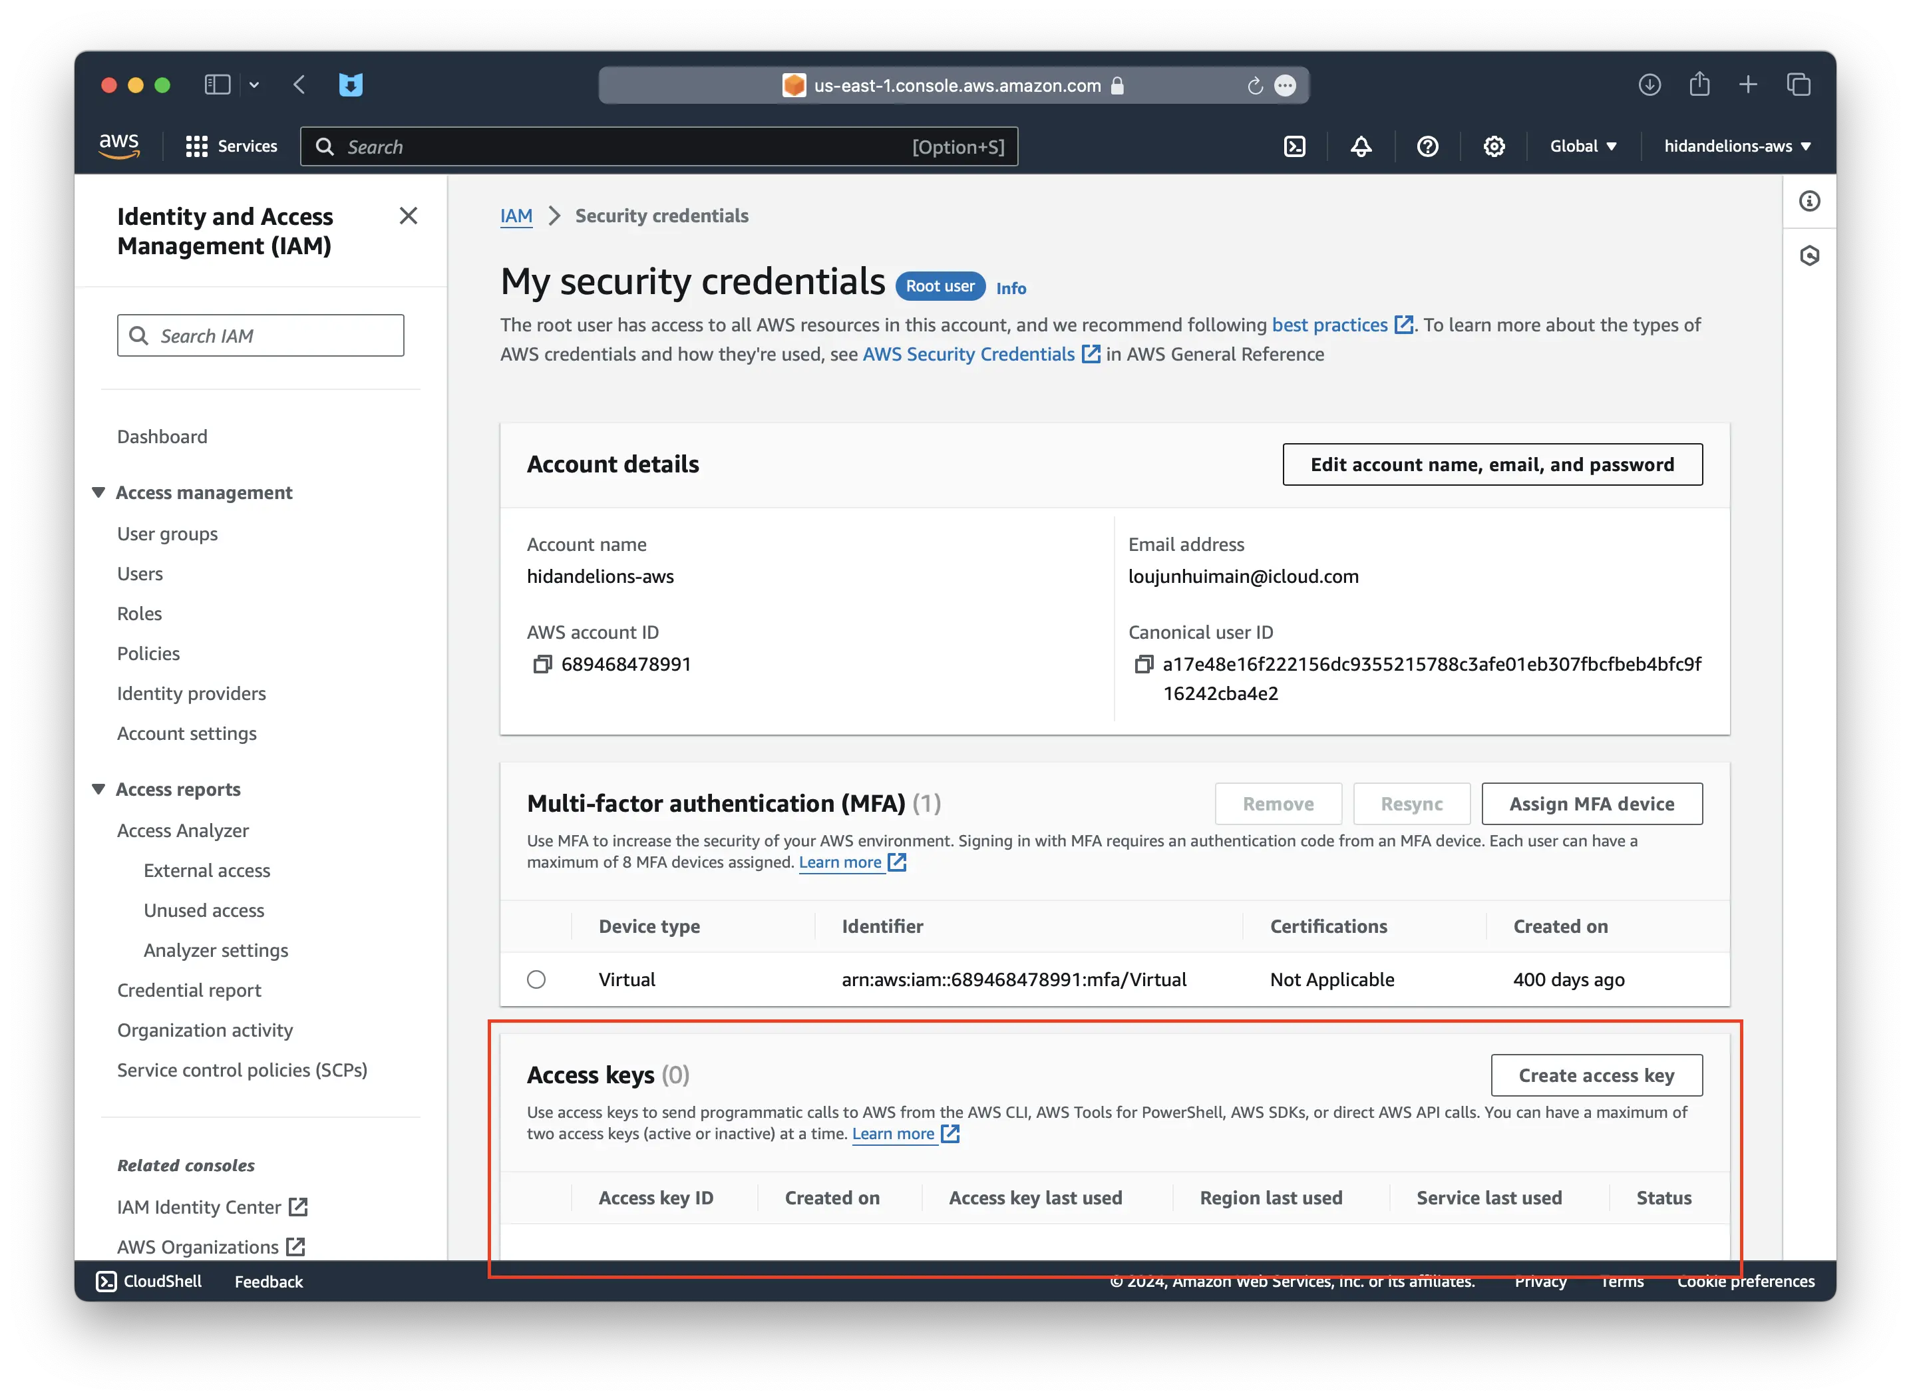Open IAM Identity Center external link icon

(x=297, y=1206)
